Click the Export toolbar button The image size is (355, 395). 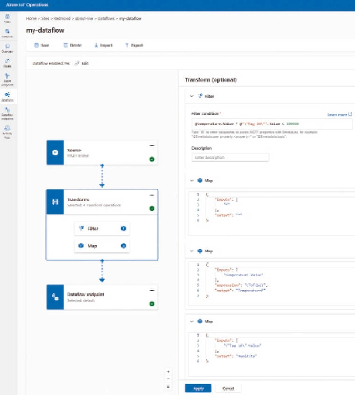pos(134,45)
